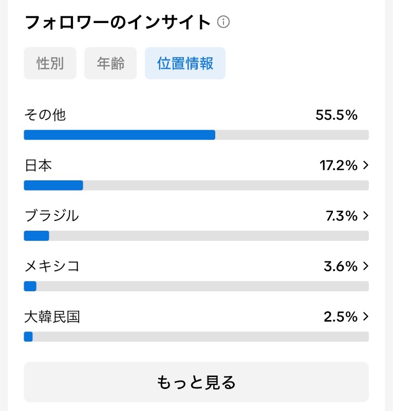Viewport: 393px width, 411px height.
Task: Click the 大韓民国 progress bar
Action: coord(196,337)
